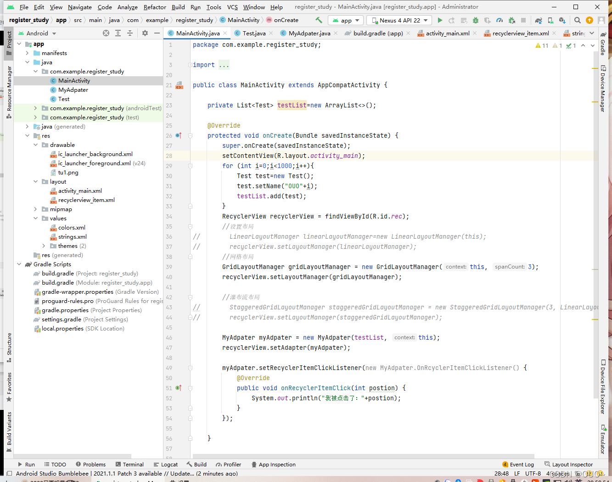Click the override gutter icon on line 26
Screen dimensions: 612x482
coord(179,135)
